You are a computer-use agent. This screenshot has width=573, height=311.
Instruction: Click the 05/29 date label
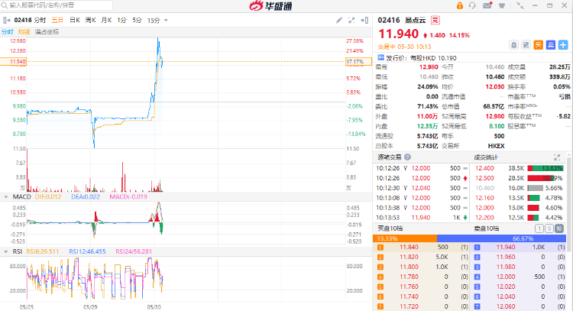(x=90, y=307)
